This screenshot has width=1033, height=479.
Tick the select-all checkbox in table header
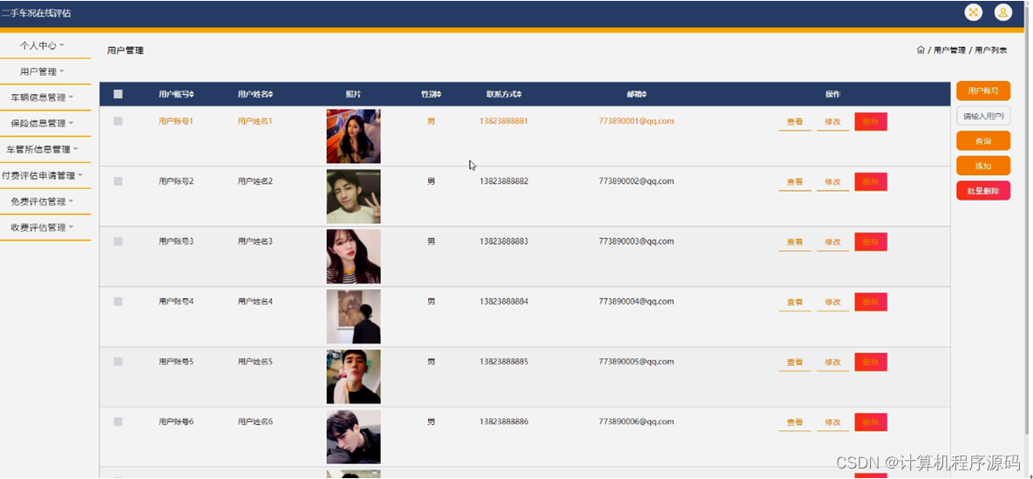(118, 94)
